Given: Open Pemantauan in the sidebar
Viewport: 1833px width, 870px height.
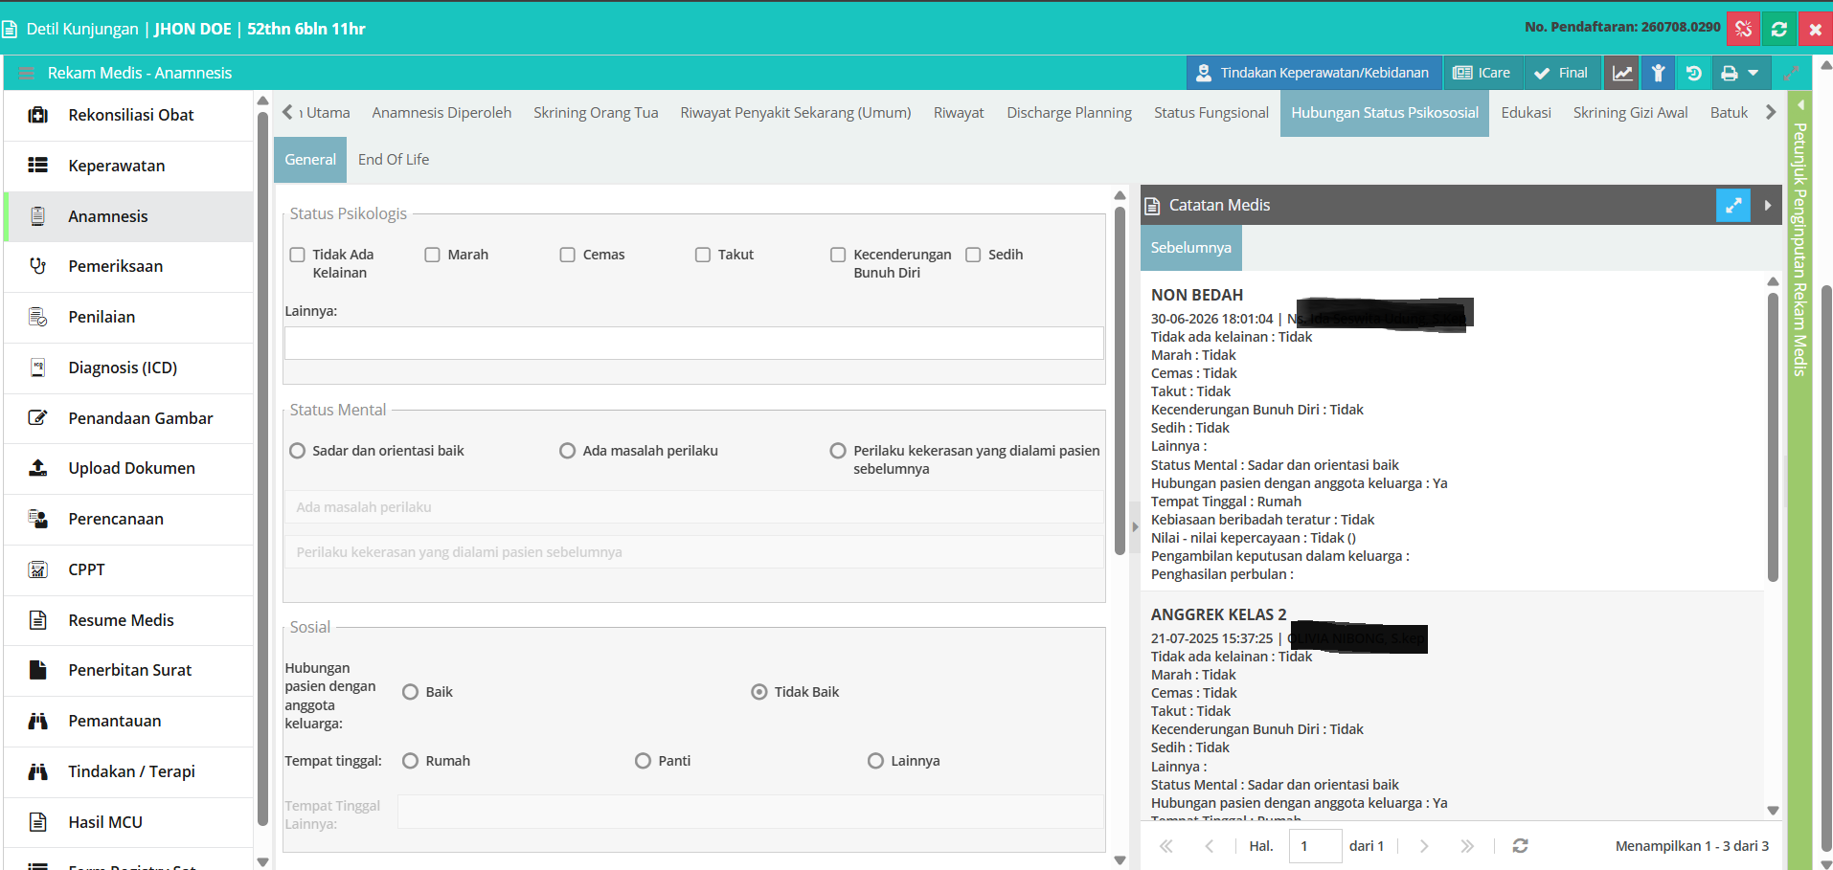Looking at the screenshot, I should click(x=129, y=721).
